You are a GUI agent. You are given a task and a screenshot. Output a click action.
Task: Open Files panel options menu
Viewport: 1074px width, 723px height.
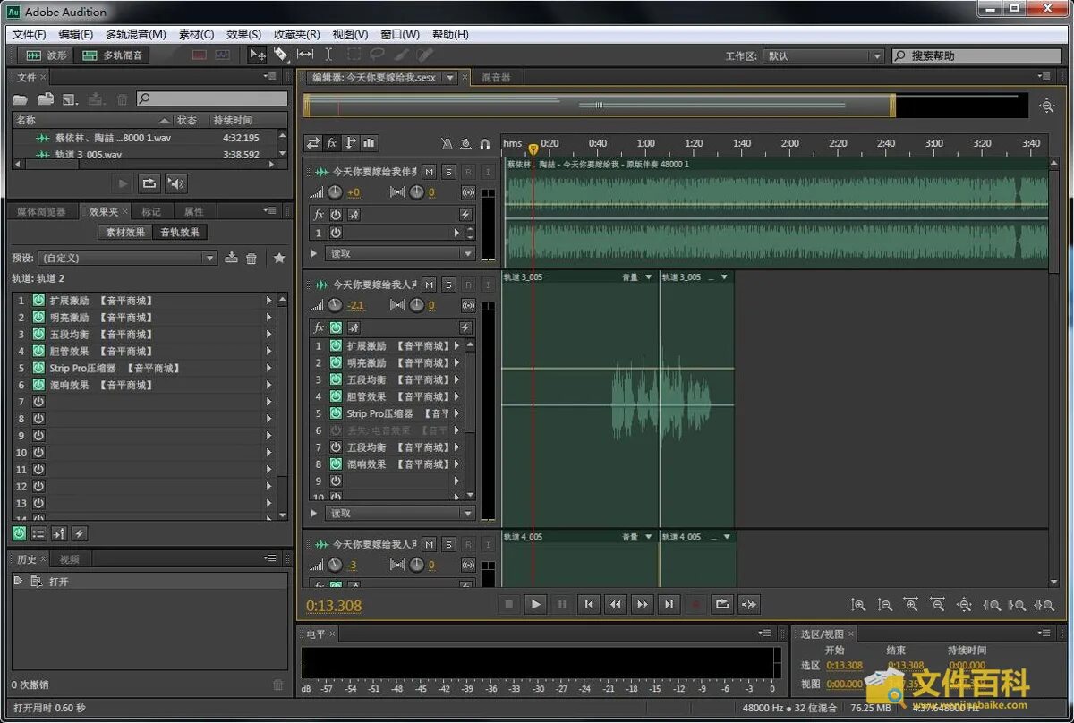click(271, 77)
